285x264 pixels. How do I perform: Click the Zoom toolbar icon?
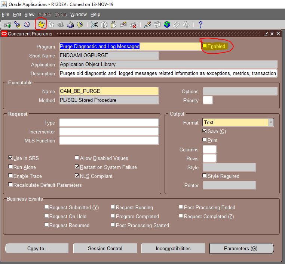point(157,25)
